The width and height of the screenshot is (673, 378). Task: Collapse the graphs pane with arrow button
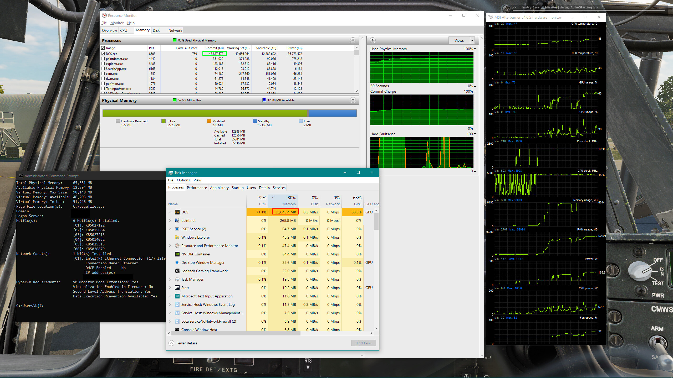pyautogui.click(x=373, y=40)
